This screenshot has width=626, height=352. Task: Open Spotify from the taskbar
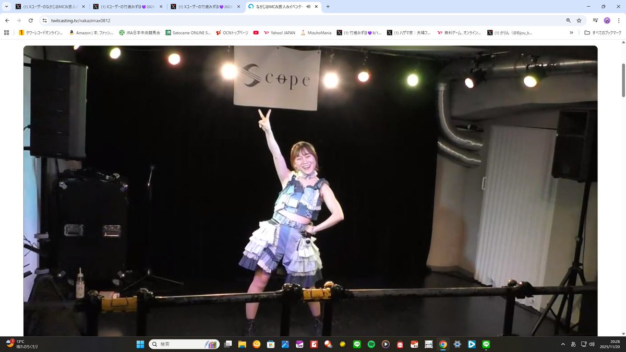[x=371, y=344]
